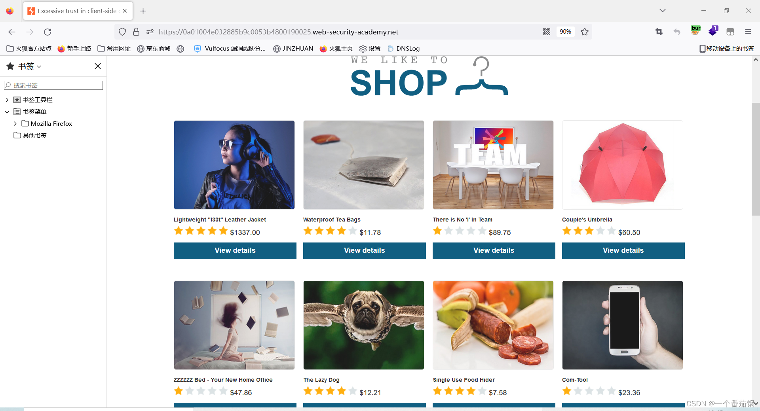760x411 pixels.
Task: Open the Burp extension icon
Action: coord(695,31)
